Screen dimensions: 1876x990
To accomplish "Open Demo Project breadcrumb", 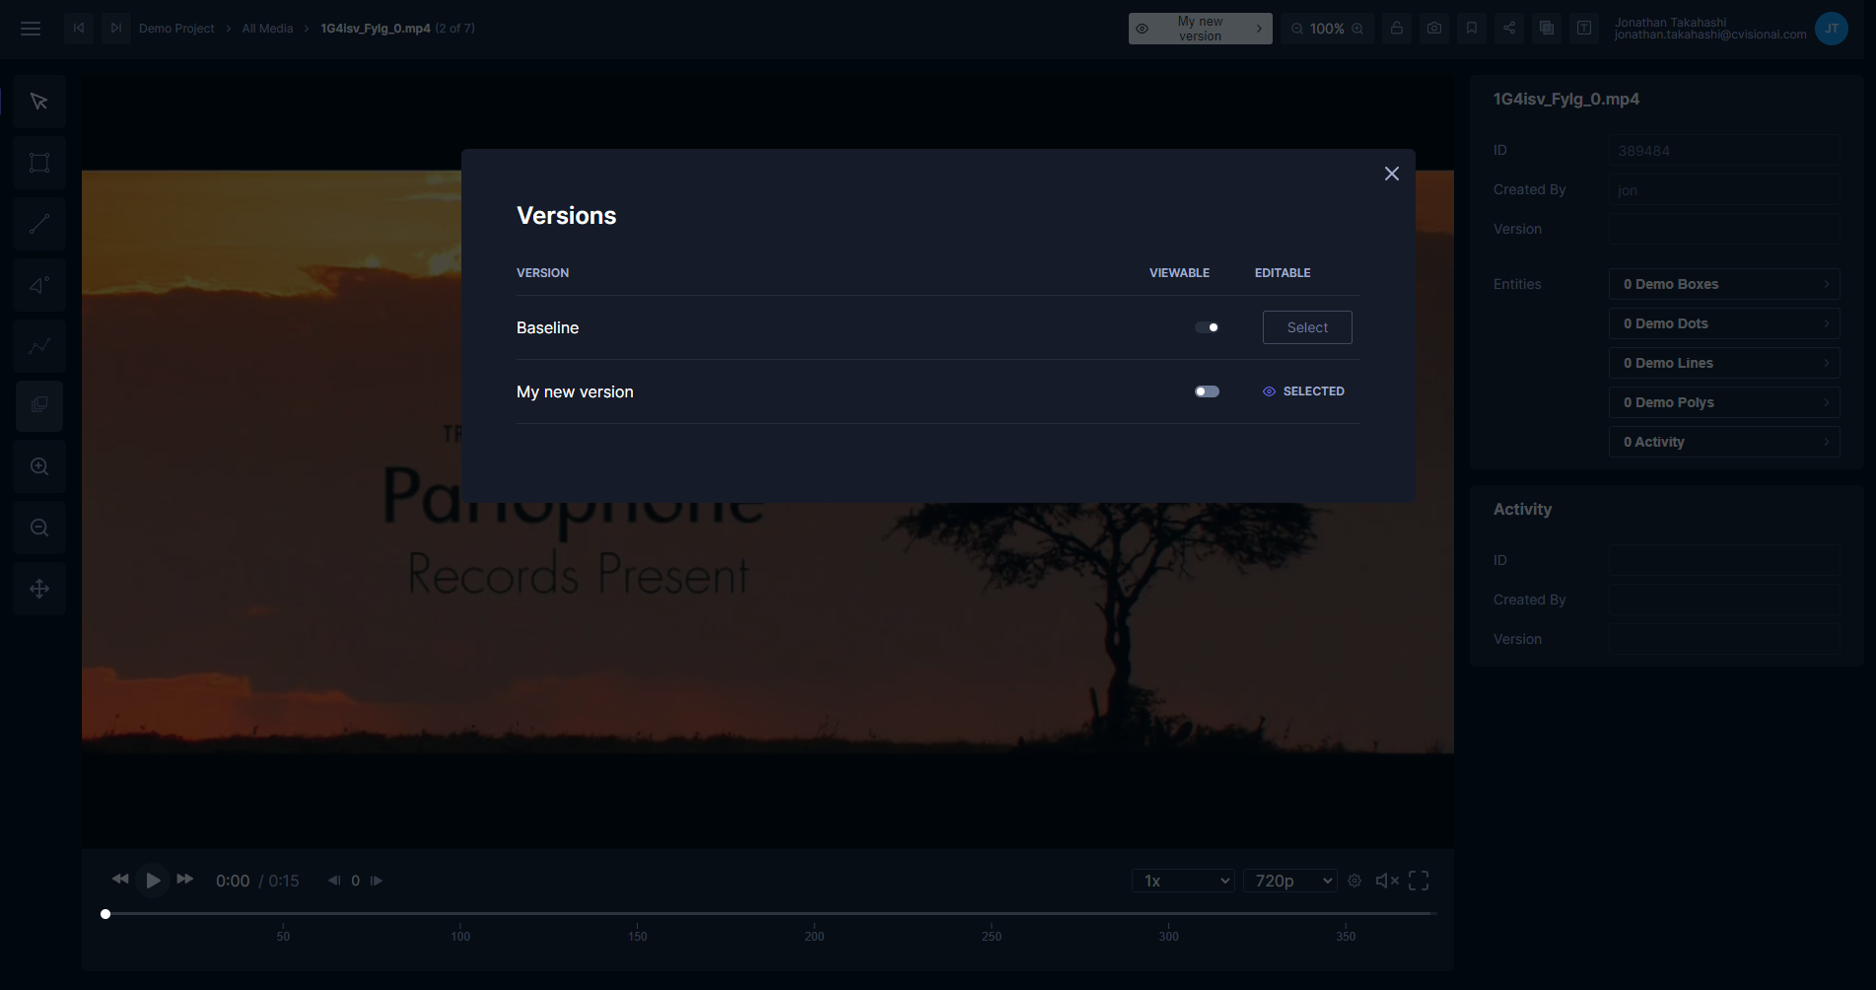I will (x=176, y=29).
